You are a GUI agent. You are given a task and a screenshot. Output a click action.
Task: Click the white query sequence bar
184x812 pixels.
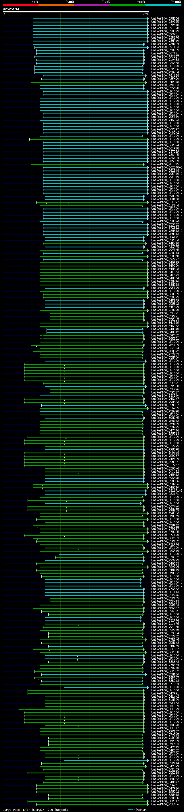pos(76,12)
